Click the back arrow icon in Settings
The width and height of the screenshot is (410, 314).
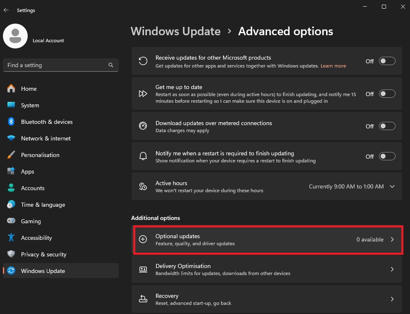point(6,10)
